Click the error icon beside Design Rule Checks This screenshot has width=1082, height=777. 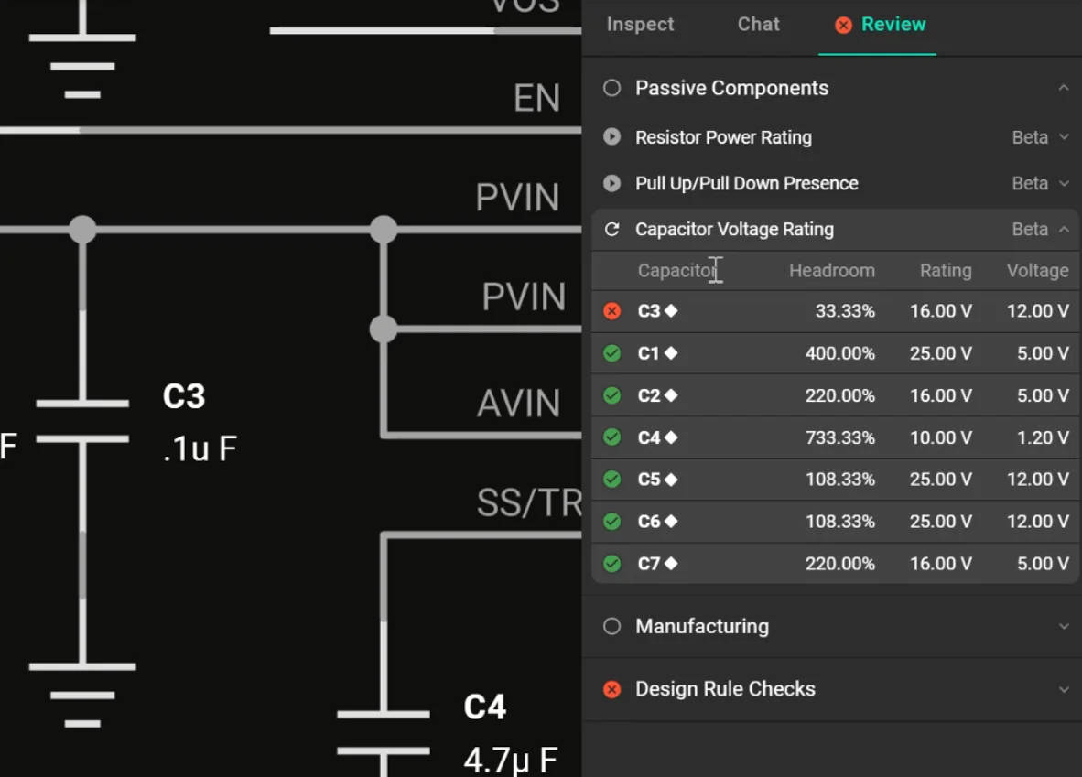coord(611,689)
